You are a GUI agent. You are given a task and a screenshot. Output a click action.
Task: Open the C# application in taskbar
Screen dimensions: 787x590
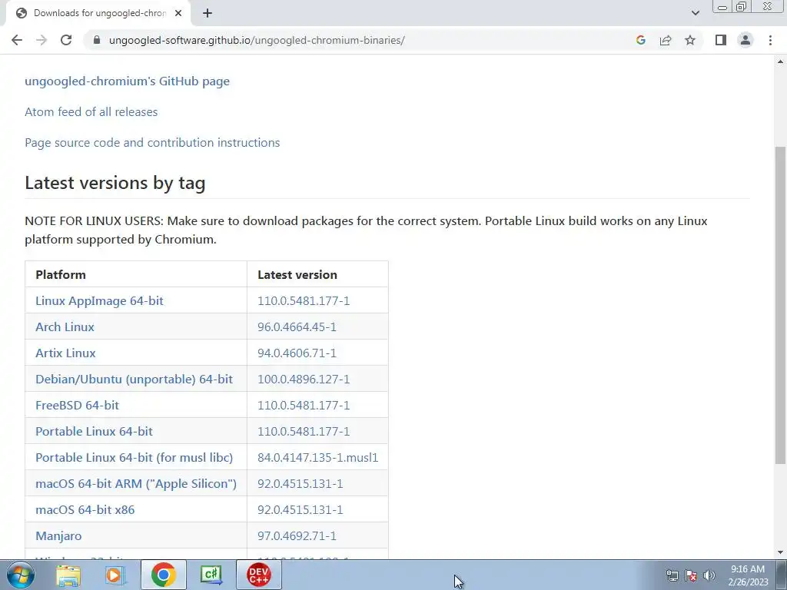211,575
